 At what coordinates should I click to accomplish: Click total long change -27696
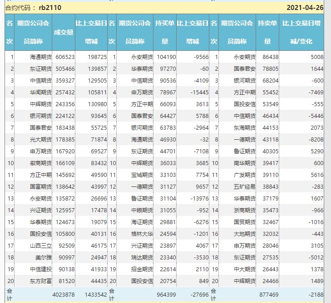(x=199, y=295)
